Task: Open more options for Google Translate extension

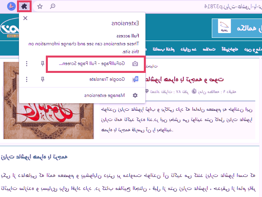Action: click(x=26, y=80)
